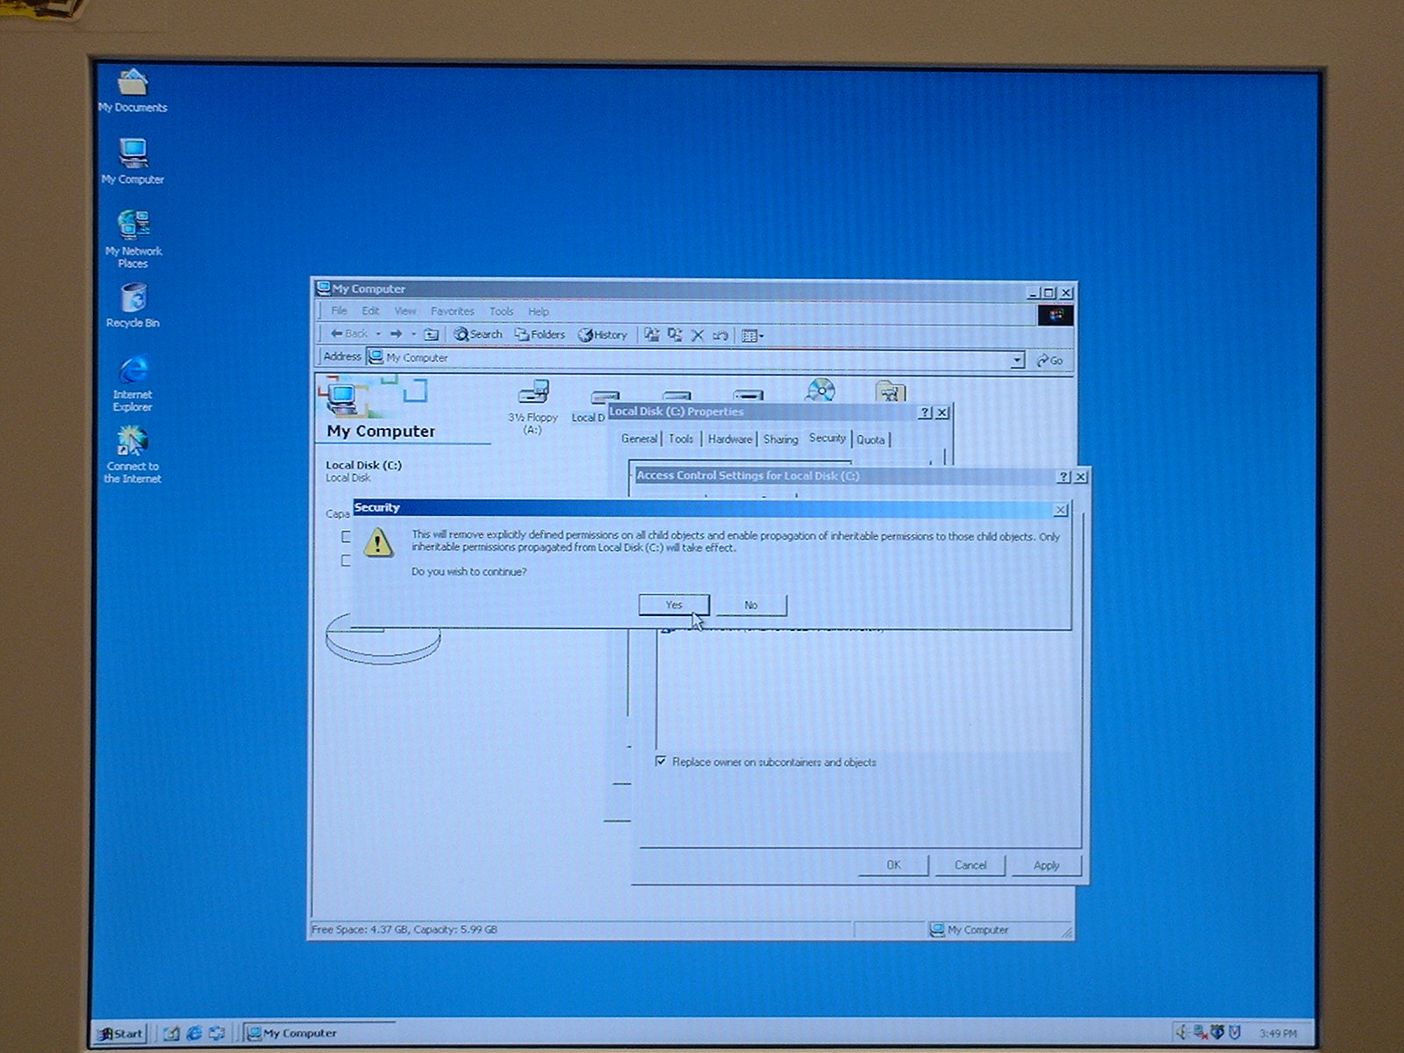Expand the Address bar dropdown arrow
The height and width of the screenshot is (1053, 1404).
pyautogui.click(x=1017, y=360)
